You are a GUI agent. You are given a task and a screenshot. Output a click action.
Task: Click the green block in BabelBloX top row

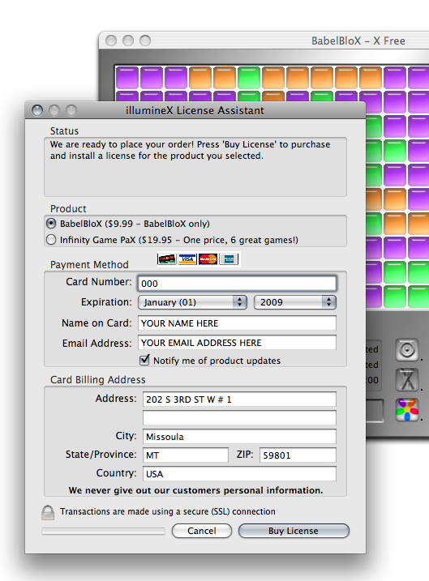pos(249,78)
